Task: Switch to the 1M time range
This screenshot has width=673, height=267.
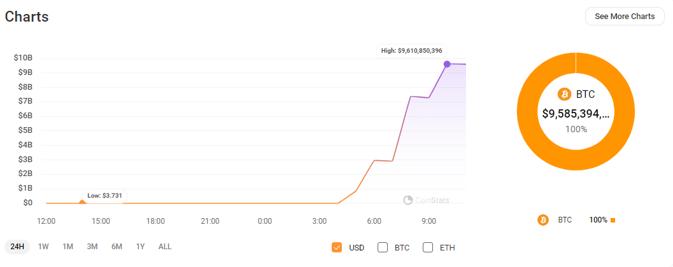Action: pos(68,247)
